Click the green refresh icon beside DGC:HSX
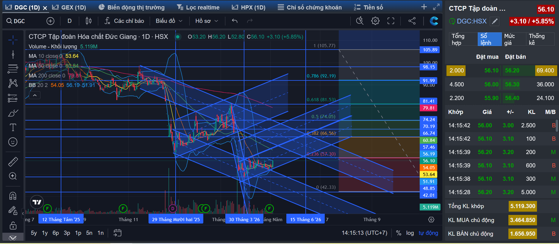559x244 pixels. 452,21
